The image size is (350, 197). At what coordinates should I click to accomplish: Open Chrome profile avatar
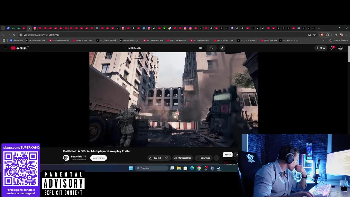coord(341,35)
